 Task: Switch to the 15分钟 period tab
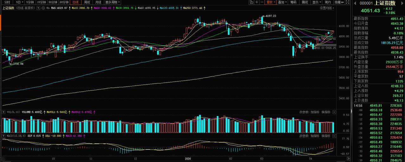[41, 2]
